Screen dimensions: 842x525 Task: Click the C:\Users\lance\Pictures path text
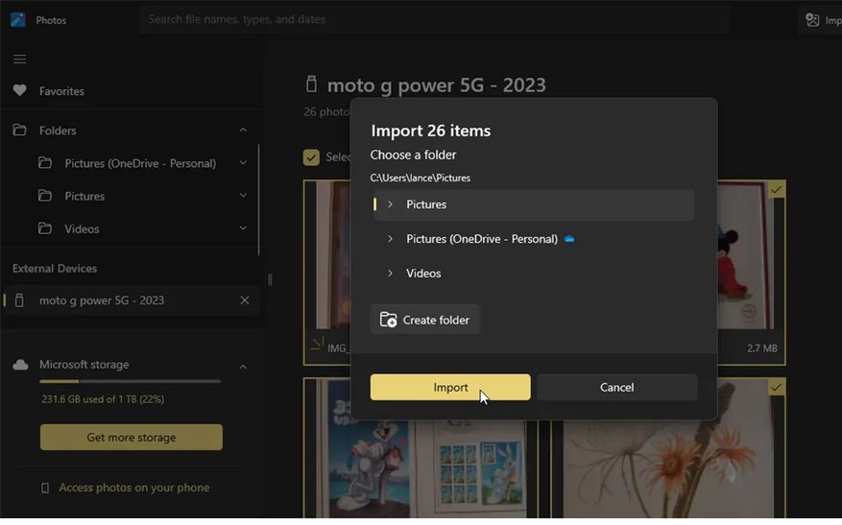[x=420, y=178]
